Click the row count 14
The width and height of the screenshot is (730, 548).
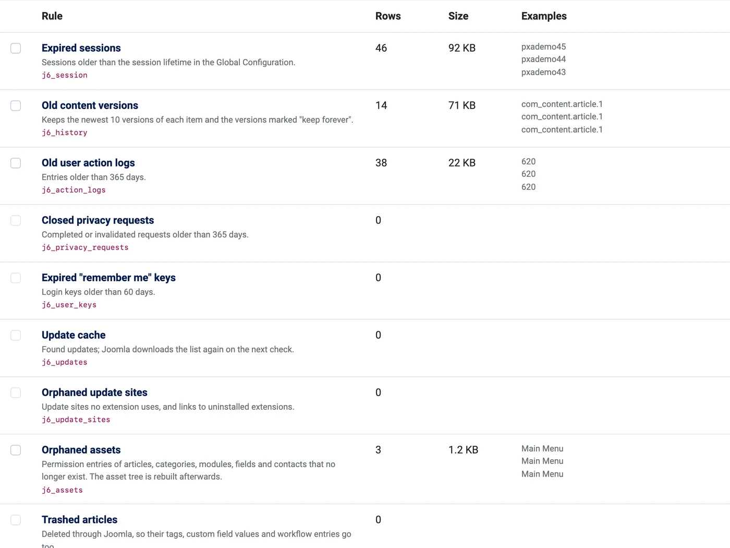(381, 105)
